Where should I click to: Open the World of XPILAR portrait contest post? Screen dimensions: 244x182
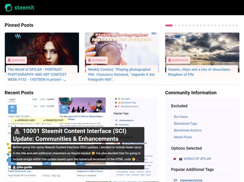tap(37, 74)
